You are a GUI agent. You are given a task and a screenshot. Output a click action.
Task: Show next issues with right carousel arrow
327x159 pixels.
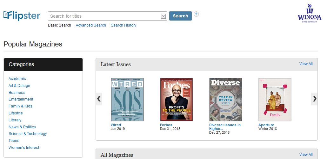[314, 99]
